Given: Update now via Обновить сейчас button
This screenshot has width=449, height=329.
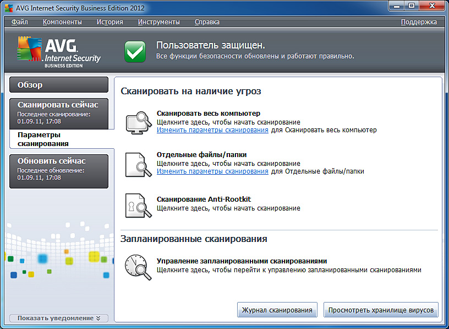Looking at the screenshot, I should 59,171.
